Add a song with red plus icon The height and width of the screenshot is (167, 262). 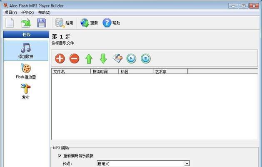coord(60,58)
